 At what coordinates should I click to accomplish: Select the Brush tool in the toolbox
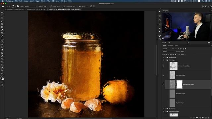pyautogui.click(x=2, y=36)
